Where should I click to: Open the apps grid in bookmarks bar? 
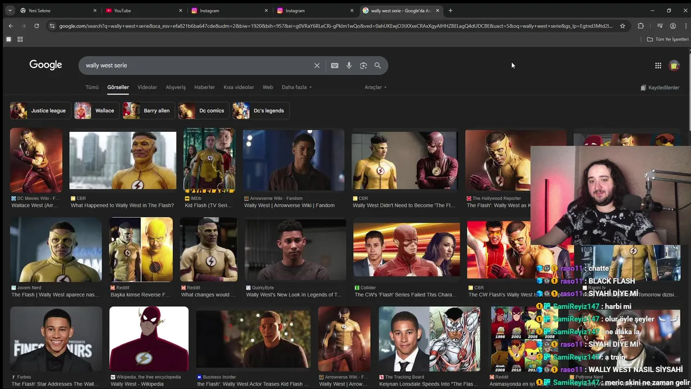pyautogui.click(x=20, y=39)
